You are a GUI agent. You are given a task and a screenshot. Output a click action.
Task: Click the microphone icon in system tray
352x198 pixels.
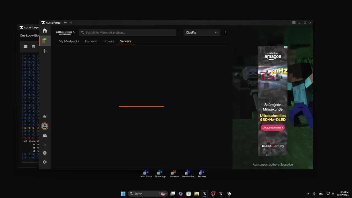click(x=314, y=194)
